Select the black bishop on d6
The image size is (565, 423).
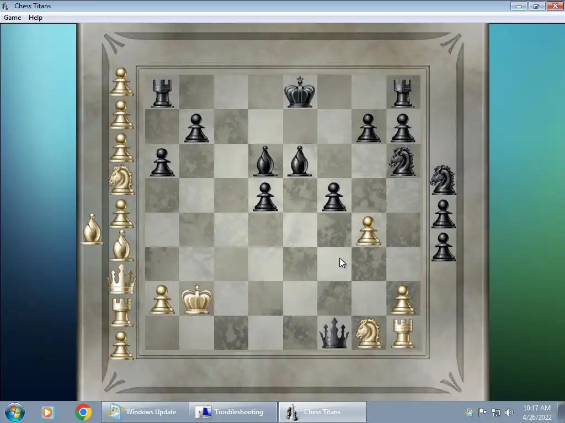point(265,161)
